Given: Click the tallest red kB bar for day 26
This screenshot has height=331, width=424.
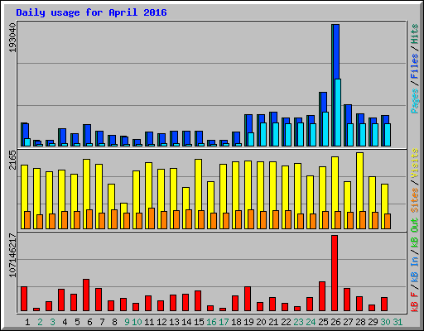Looking at the screenshot, I should point(335,273).
